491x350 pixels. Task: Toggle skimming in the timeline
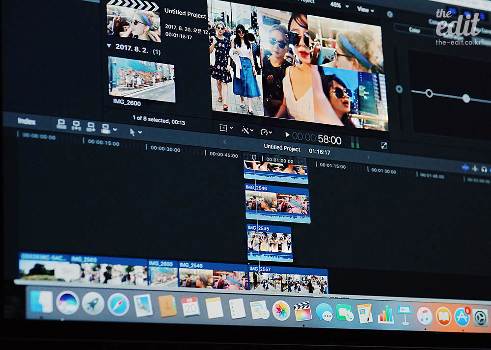tap(465, 167)
